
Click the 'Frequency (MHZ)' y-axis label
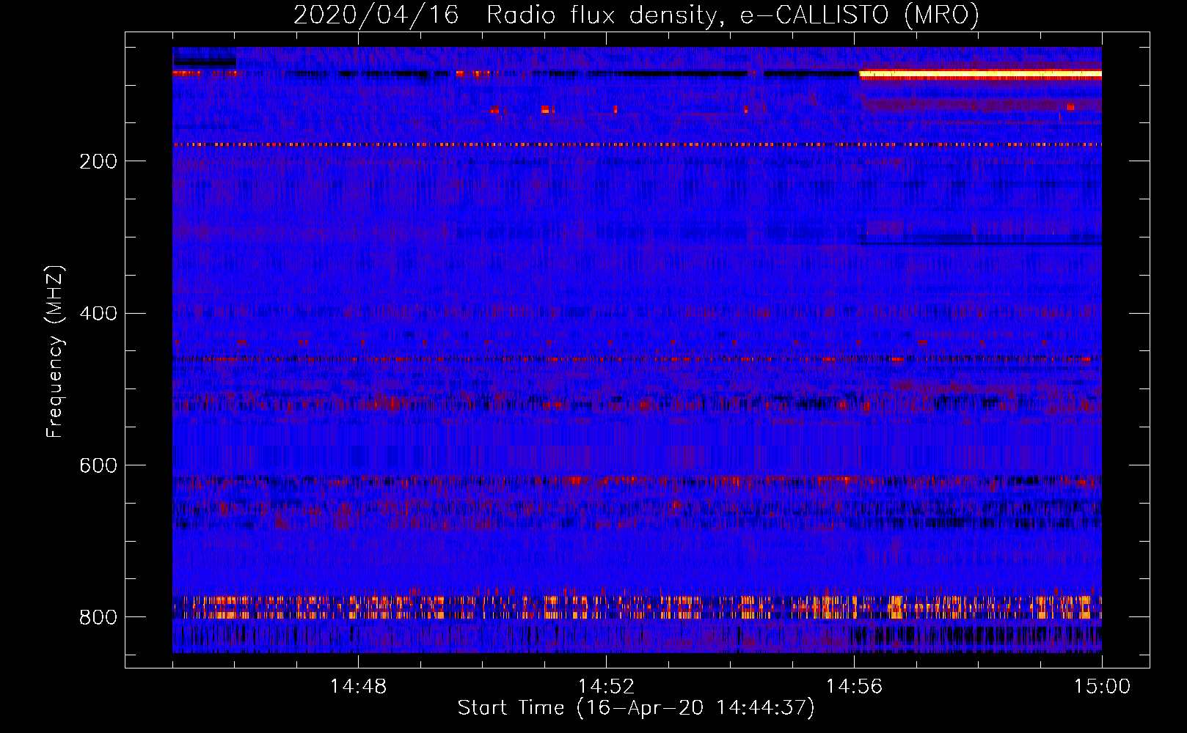[55, 351]
